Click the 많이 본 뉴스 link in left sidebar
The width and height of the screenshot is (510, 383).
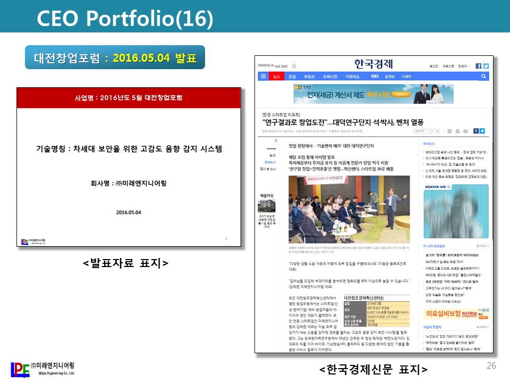[x=268, y=169]
